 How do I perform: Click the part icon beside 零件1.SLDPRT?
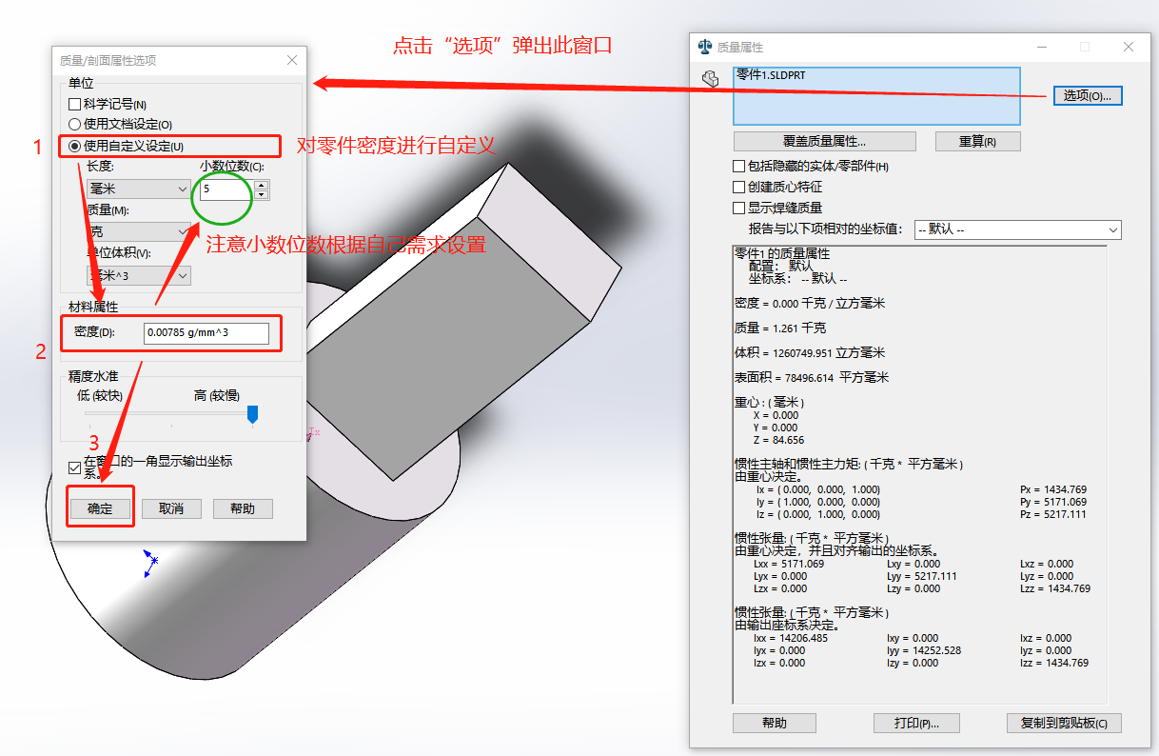coord(712,79)
